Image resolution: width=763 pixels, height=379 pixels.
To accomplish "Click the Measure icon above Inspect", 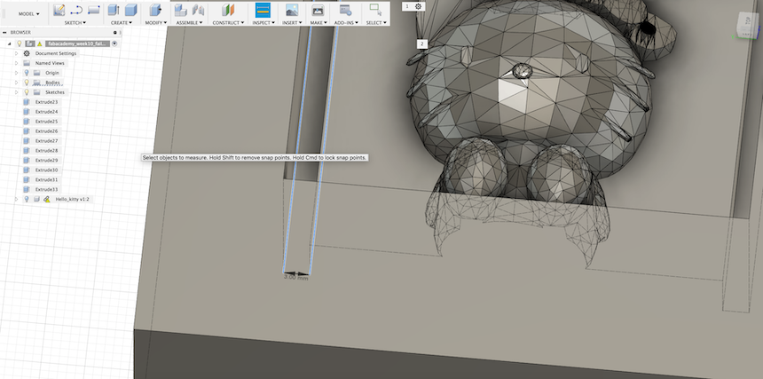I will click(x=262, y=10).
